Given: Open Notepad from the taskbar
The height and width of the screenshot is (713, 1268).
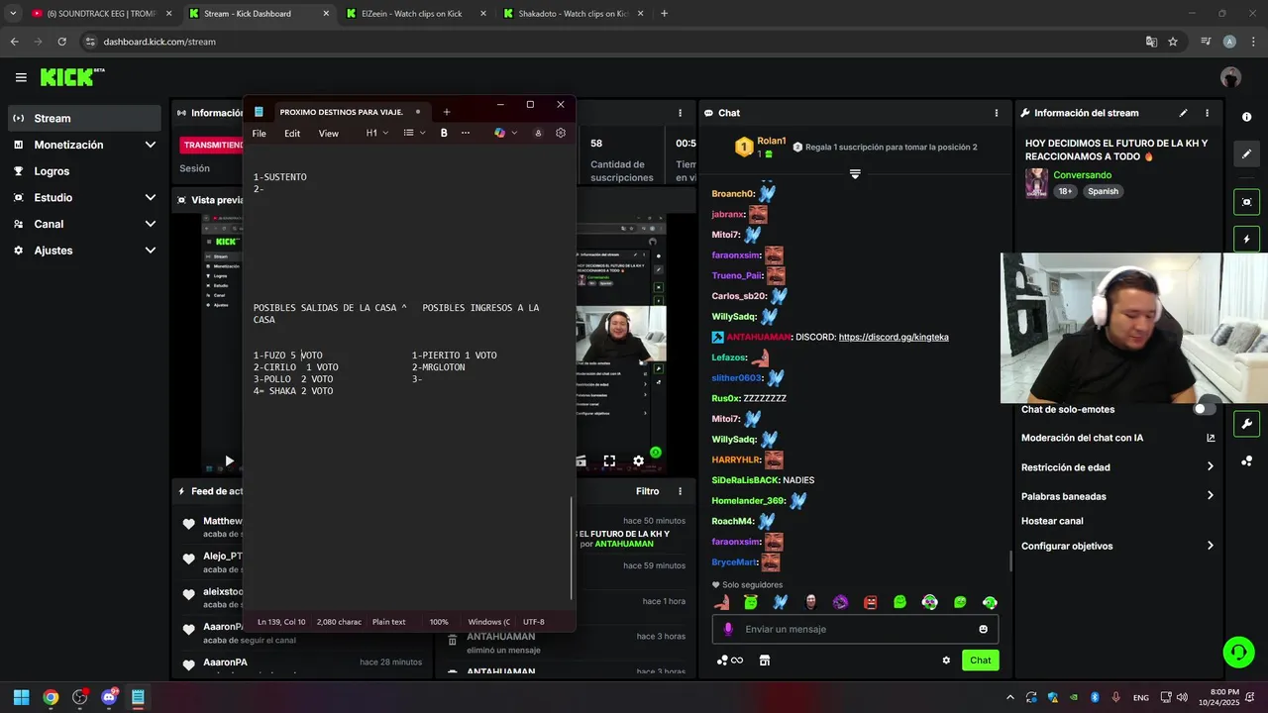Looking at the screenshot, I should pyautogui.click(x=138, y=697).
